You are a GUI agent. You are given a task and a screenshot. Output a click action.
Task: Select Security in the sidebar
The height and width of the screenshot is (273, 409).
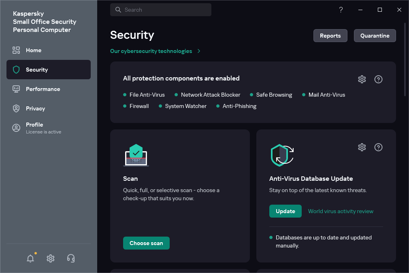pos(49,70)
